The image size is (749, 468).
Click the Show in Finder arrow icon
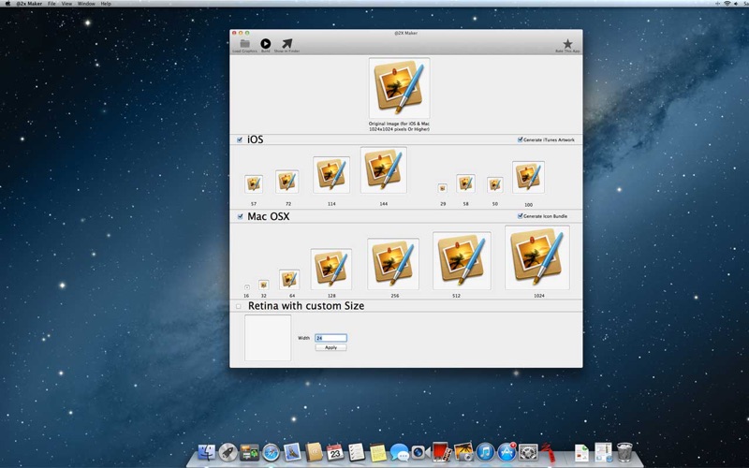(286, 43)
